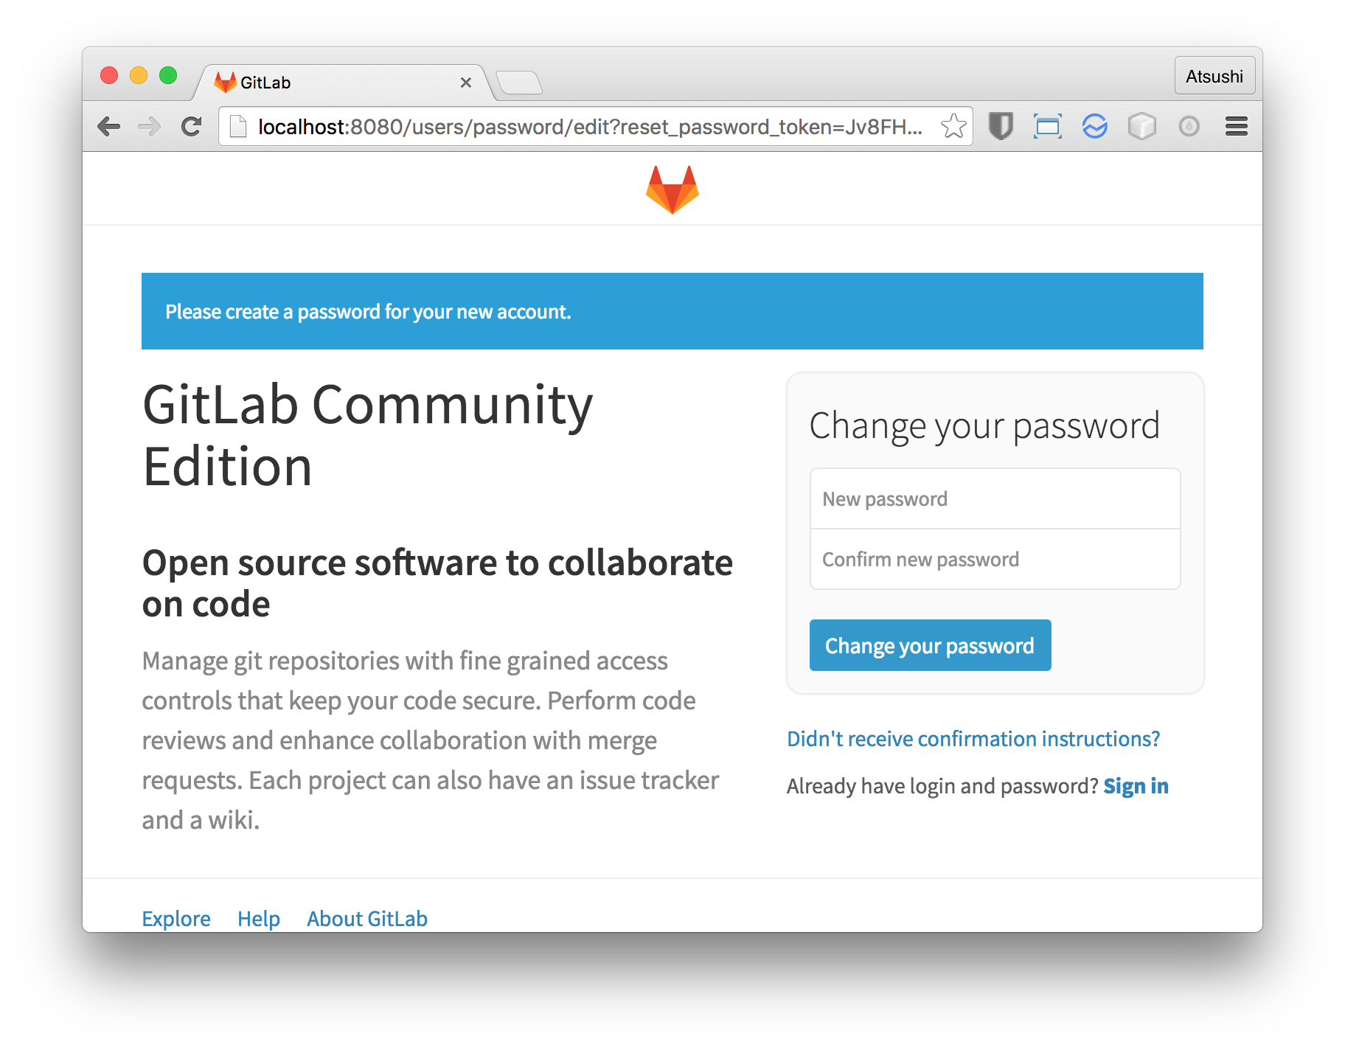Click the page icon in address bar
The width and height of the screenshot is (1345, 1050).
coord(237,126)
